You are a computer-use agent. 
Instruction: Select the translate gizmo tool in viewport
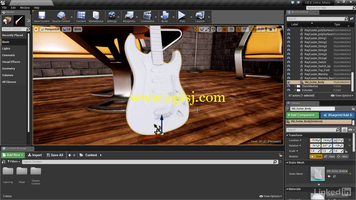click(196, 29)
